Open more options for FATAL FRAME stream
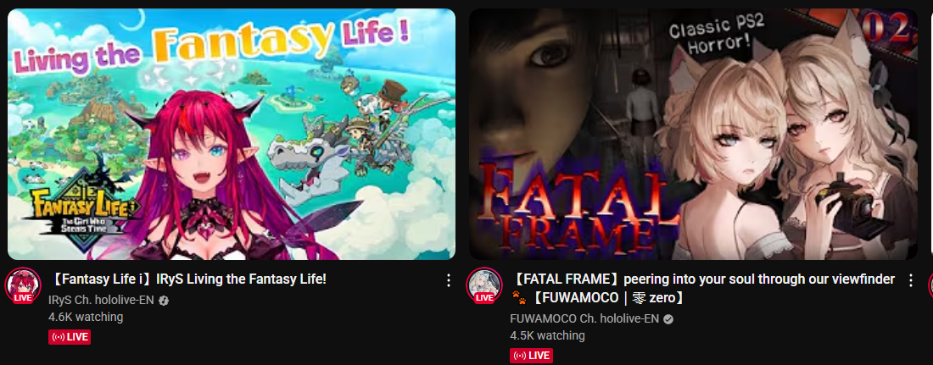933x365 pixels. point(910,280)
